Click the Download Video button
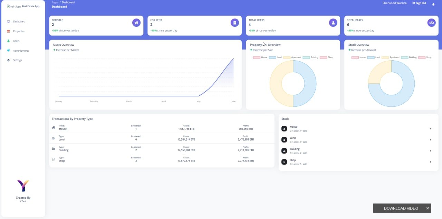The width and height of the screenshot is (442, 219). tap(401, 208)
